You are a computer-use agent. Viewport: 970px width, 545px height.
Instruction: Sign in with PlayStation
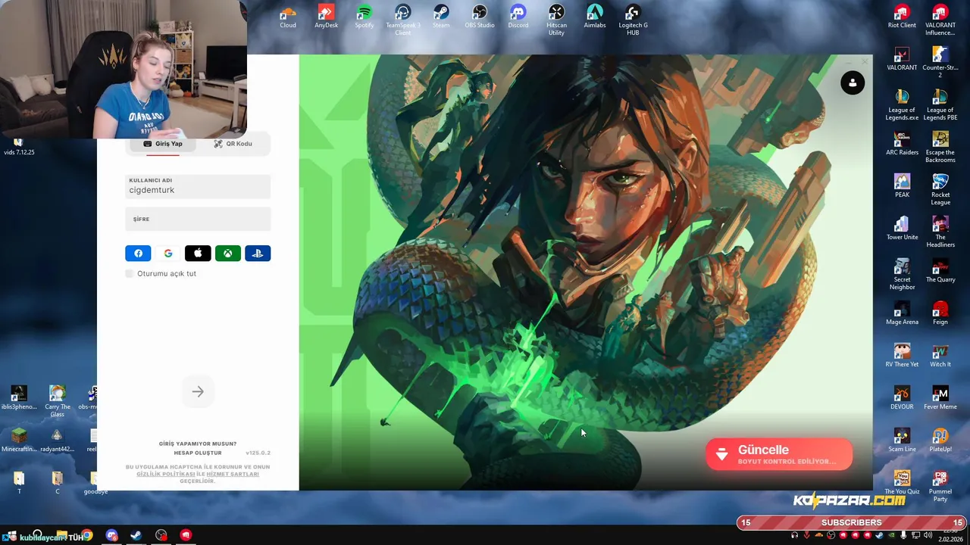258,254
